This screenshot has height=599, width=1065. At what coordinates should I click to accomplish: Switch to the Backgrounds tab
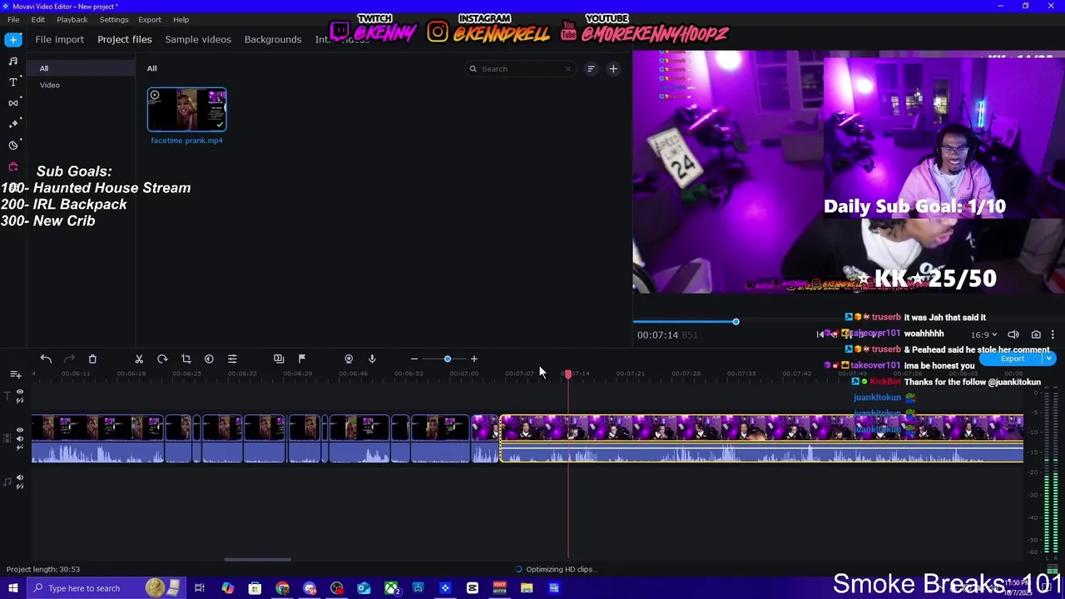(x=273, y=39)
